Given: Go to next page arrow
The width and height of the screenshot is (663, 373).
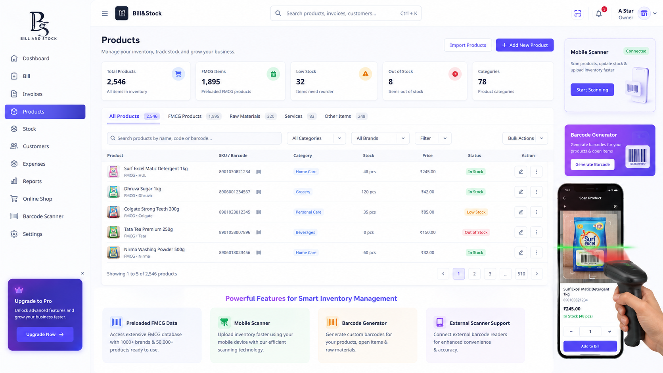Looking at the screenshot, I should [x=537, y=274].
